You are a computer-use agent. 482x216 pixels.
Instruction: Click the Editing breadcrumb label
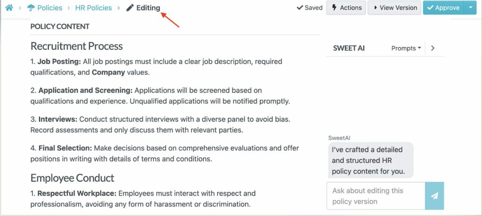[148, 8]
